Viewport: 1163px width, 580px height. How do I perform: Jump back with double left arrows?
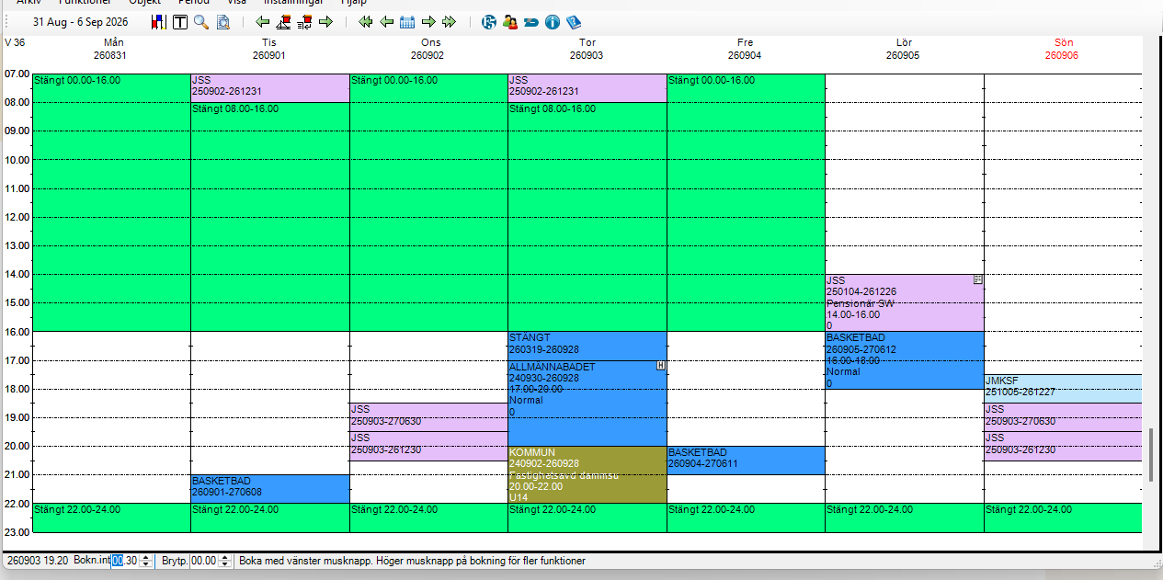point(366,21)
